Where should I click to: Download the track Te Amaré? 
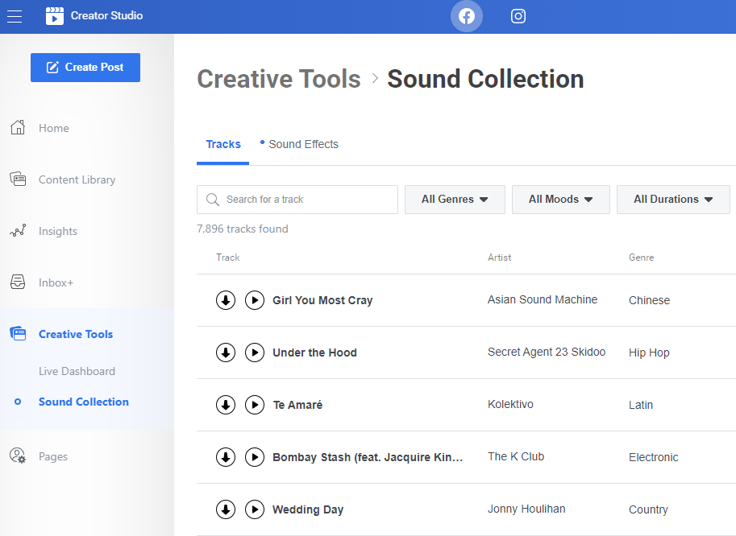[226, 404]
